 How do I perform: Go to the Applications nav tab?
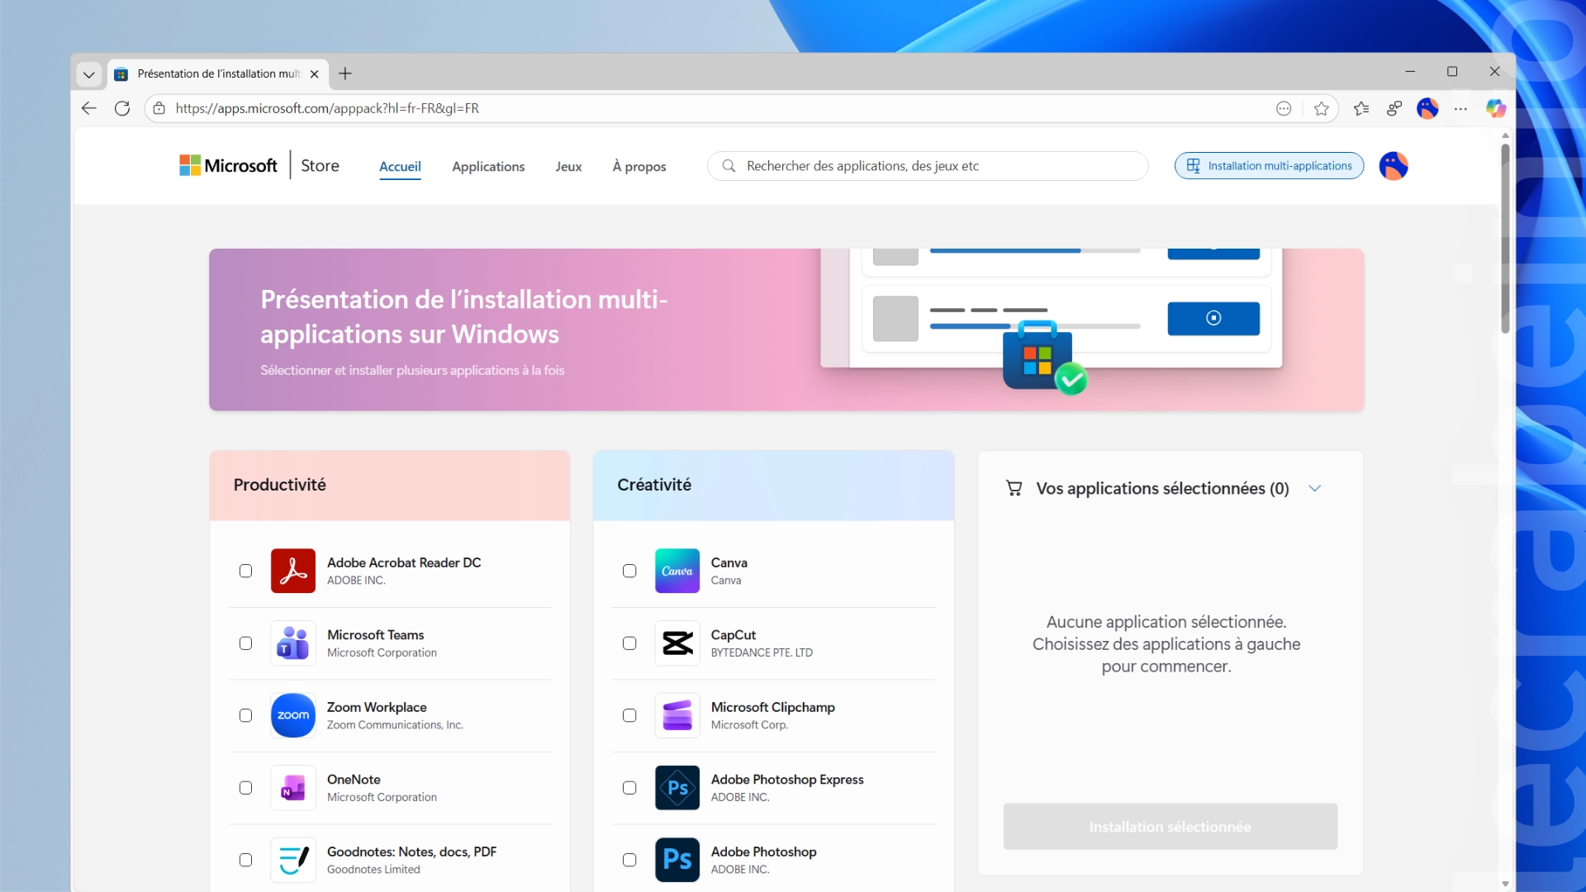tap(488, 166)
